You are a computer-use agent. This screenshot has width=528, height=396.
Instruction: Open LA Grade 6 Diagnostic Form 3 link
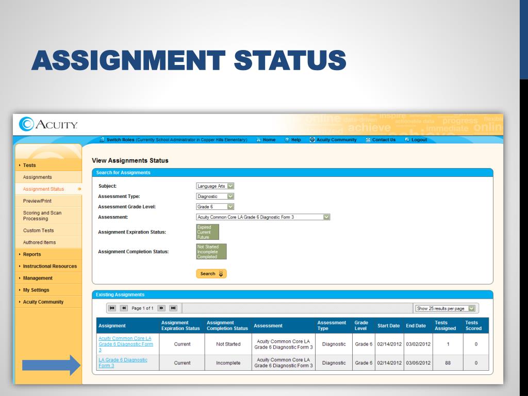123,362
